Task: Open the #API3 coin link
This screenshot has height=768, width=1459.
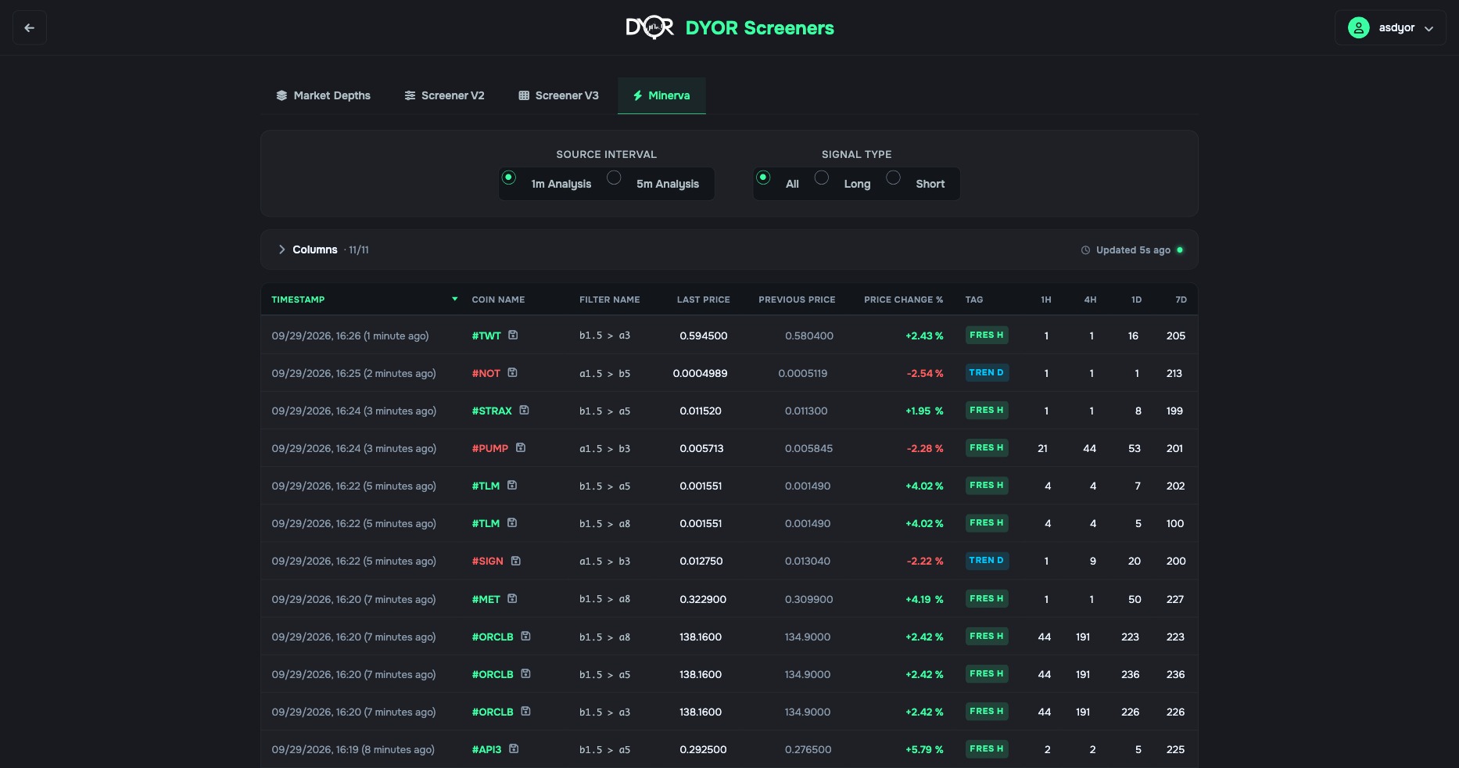Action: click(486, 749)
